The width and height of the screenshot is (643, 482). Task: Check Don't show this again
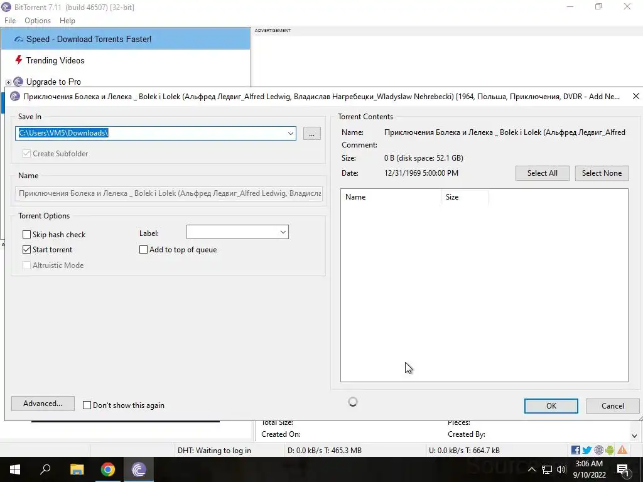click(87, 405)
